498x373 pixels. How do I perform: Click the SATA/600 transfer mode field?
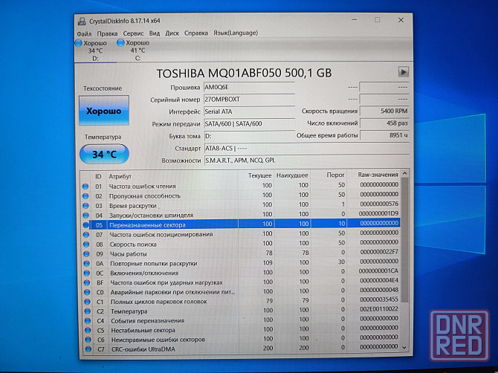249,124
